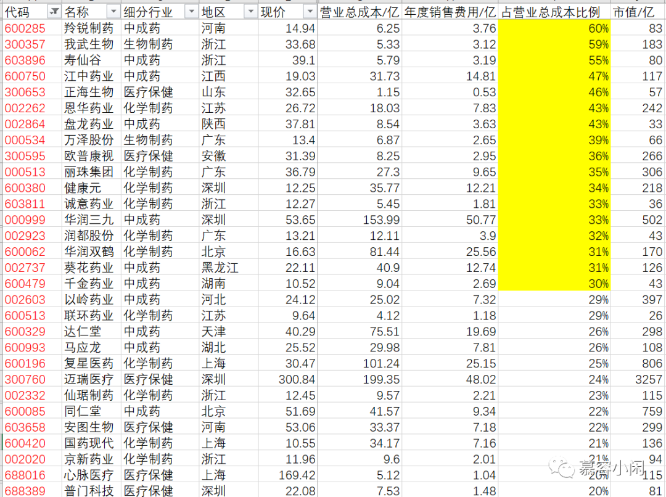666x497 pixels.
Task: Click the total cost cell 101.24
Action: [x=360, y=364]
